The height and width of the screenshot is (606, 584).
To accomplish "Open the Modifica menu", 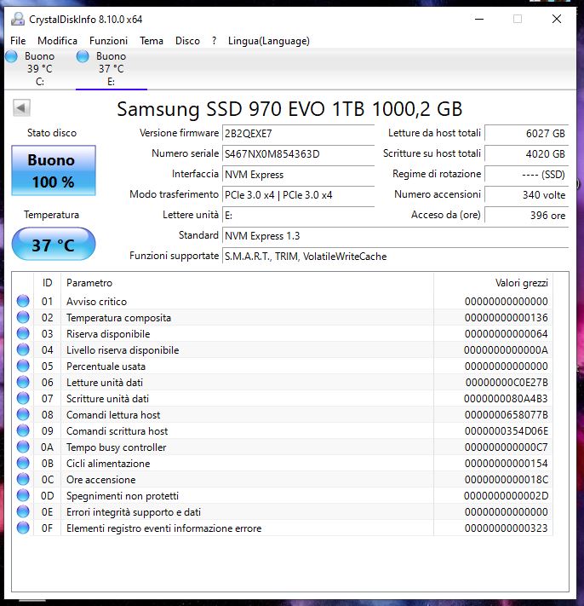I will pos(57,41).
